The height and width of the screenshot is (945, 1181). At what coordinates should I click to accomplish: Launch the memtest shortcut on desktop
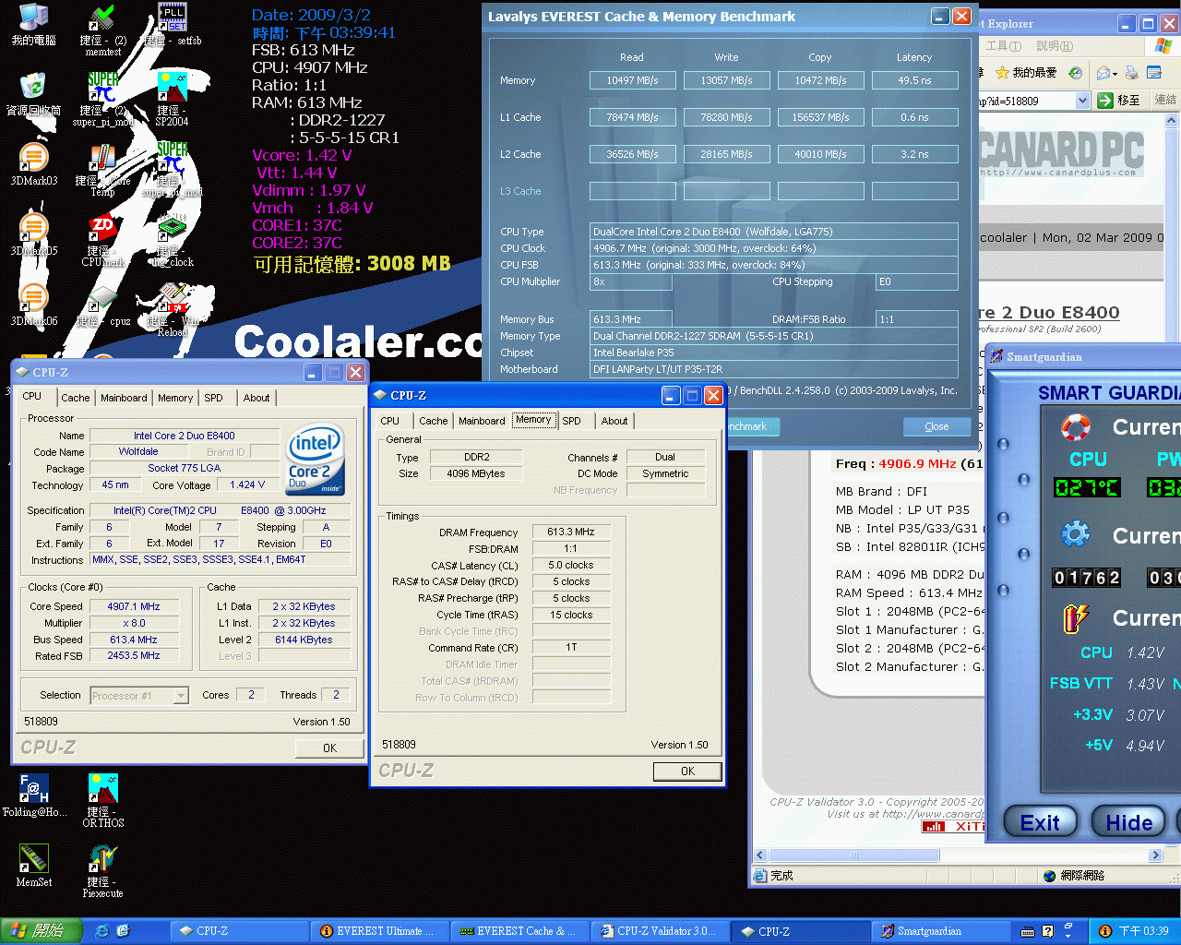102,28
